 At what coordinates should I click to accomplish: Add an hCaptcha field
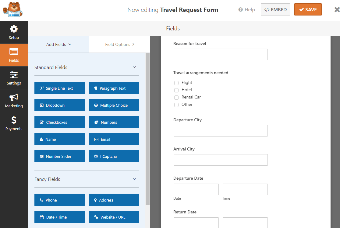114,156
